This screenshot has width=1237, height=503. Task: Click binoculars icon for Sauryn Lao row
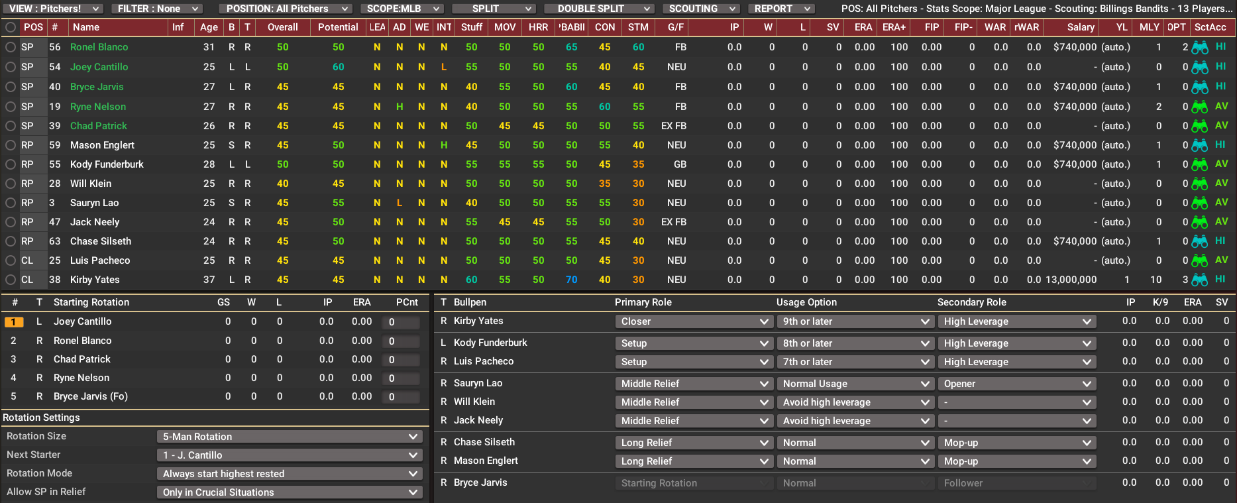[x=1199, y=203]
